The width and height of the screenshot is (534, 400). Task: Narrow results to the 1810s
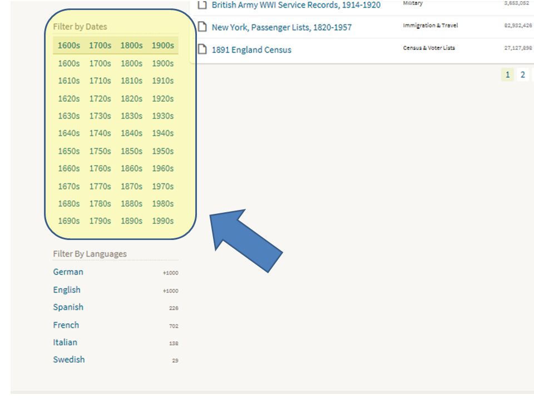(x=131, y=81)
